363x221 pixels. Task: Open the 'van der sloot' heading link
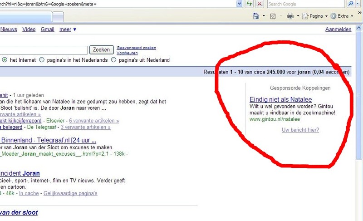point(19,212)
